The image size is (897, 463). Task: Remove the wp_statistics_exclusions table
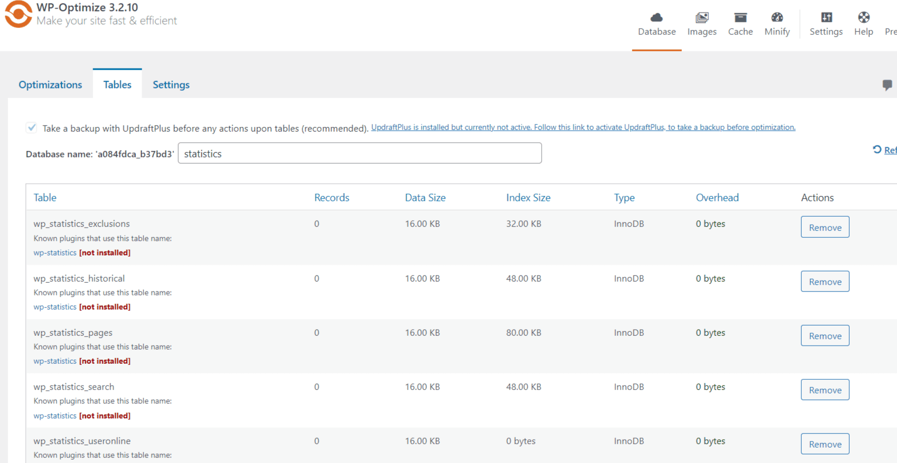(825, 227)
